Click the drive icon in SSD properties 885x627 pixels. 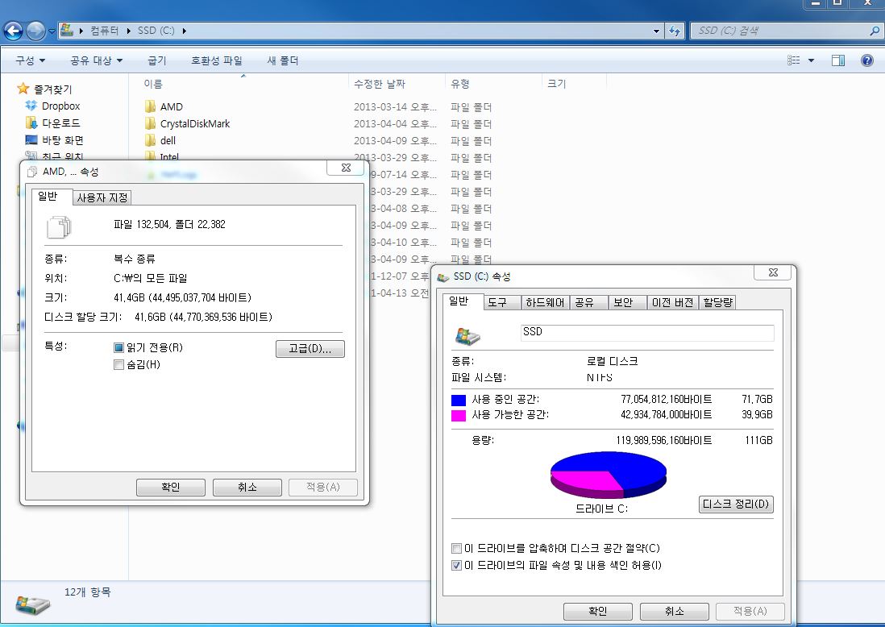pos(467,336)
